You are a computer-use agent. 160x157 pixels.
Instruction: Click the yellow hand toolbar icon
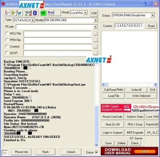(13, 13)
